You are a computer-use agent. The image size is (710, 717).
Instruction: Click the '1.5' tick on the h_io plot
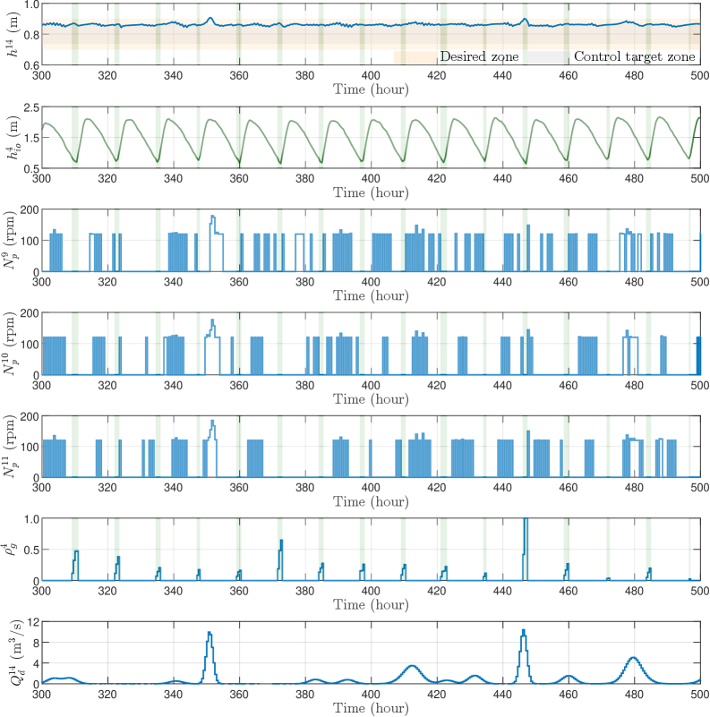point(31,138)
